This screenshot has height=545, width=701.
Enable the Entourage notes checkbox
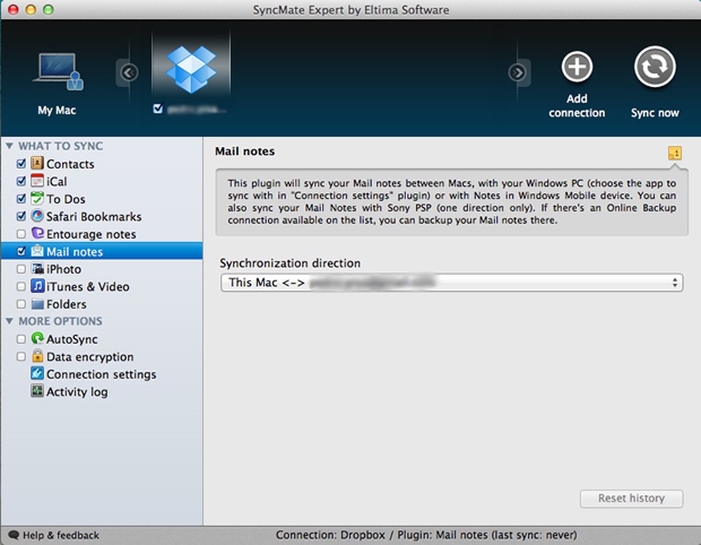coord(21,234)
